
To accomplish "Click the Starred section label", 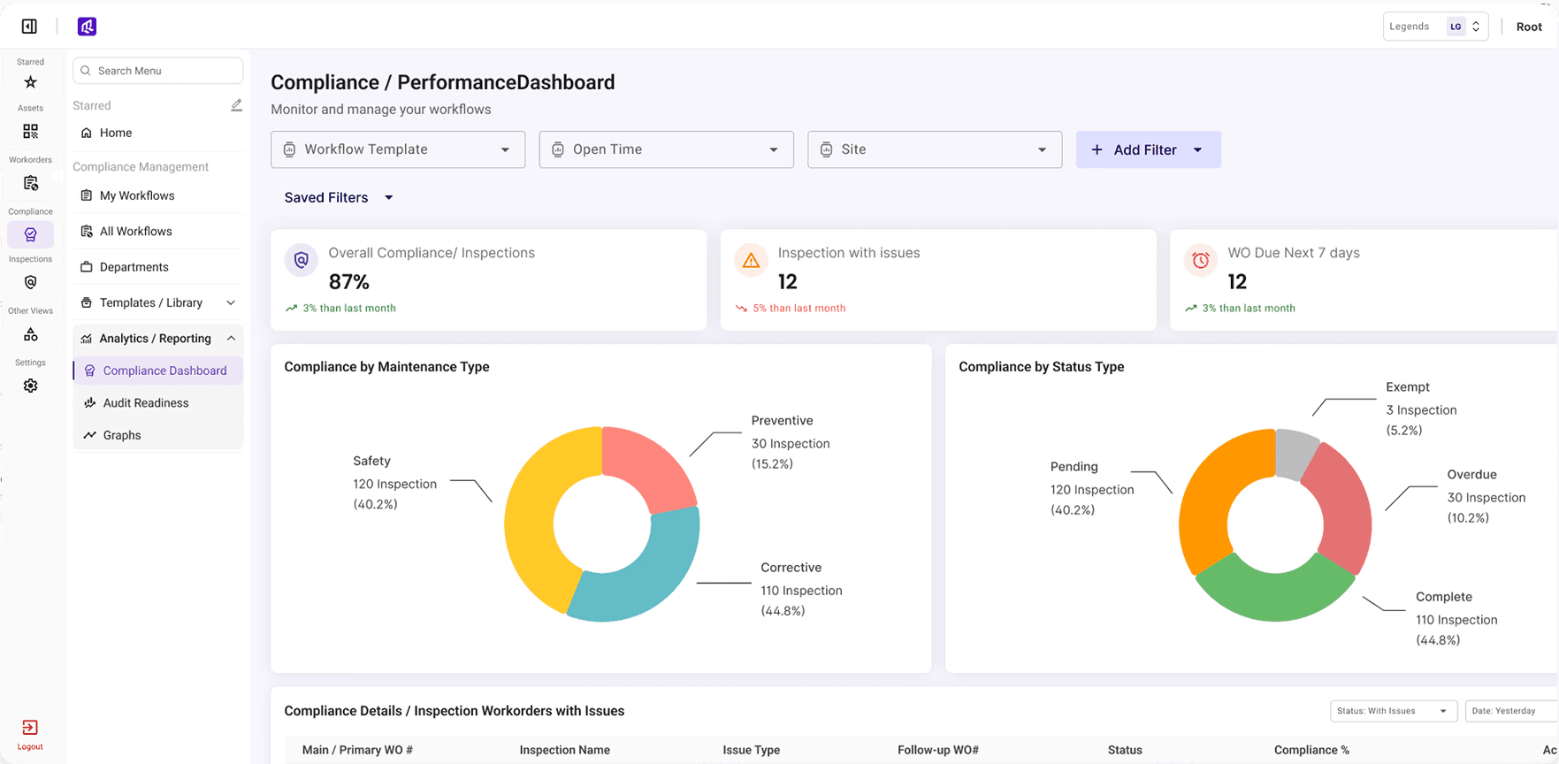I will click(92, 105).
